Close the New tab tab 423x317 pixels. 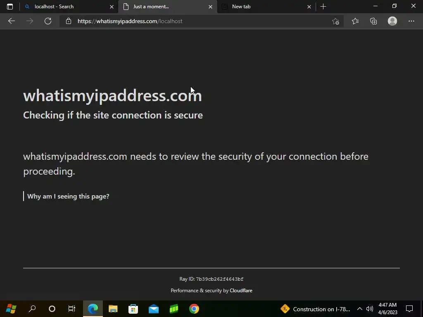pyautogui.click(x=309, y=7)
